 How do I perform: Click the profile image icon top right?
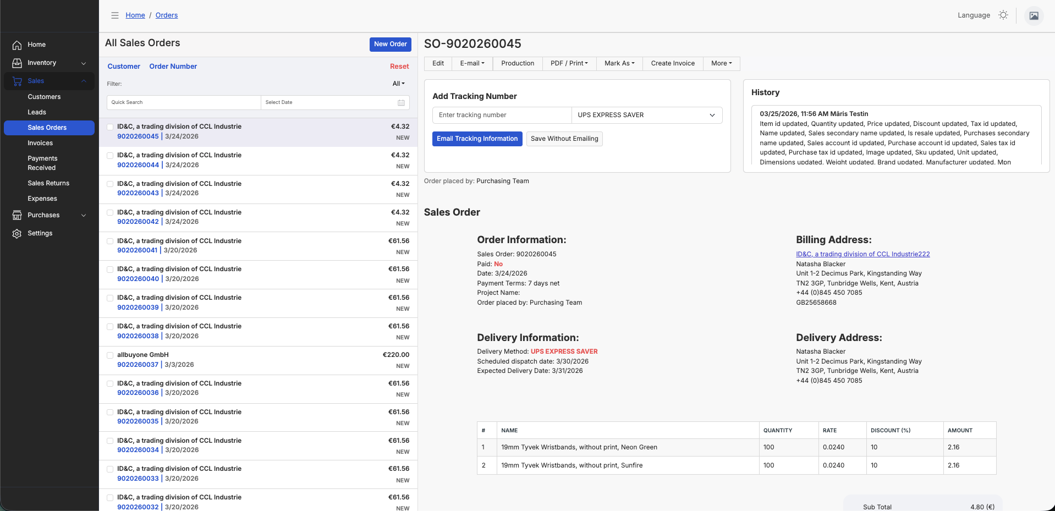point(1034,16)
